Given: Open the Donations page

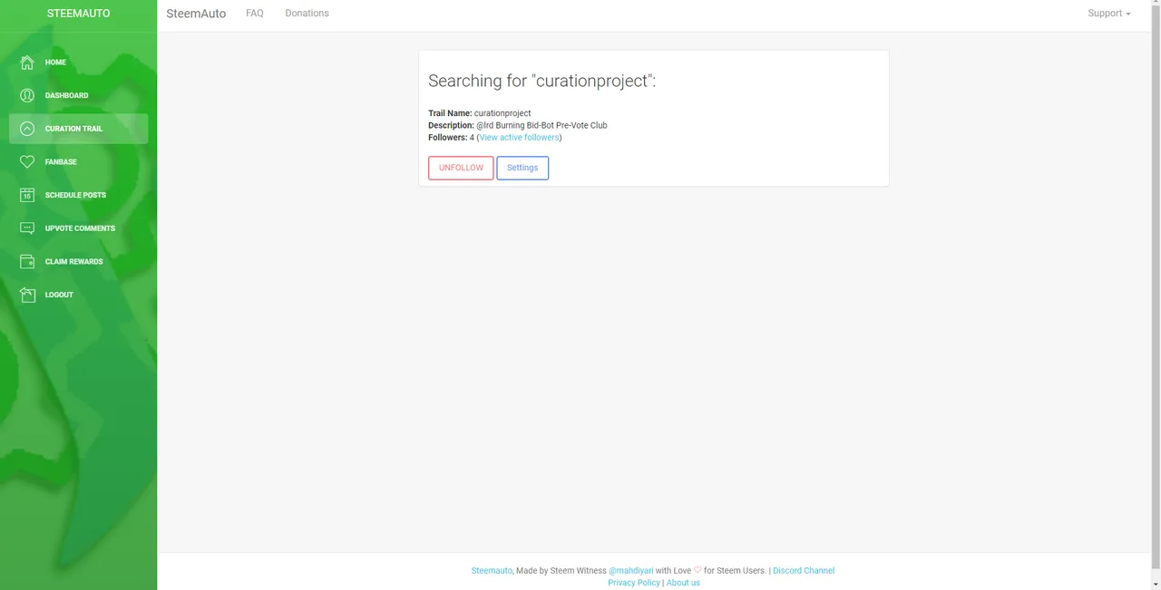Looking at the screenshot, I should click(x=307, y=14).
